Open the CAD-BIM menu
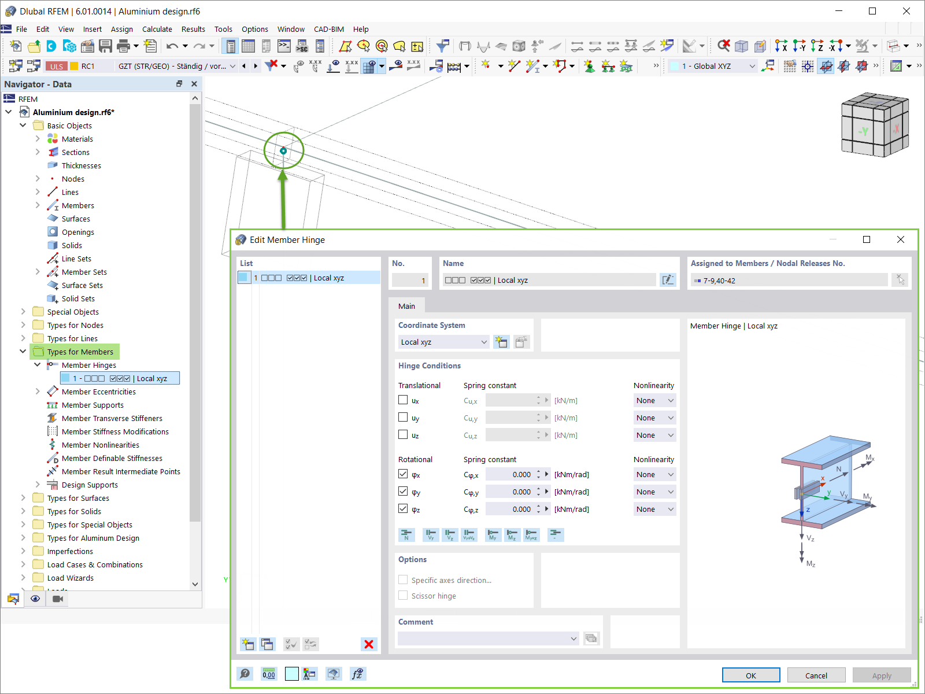This screenshot has height=694, width=925. coord(329,29)
